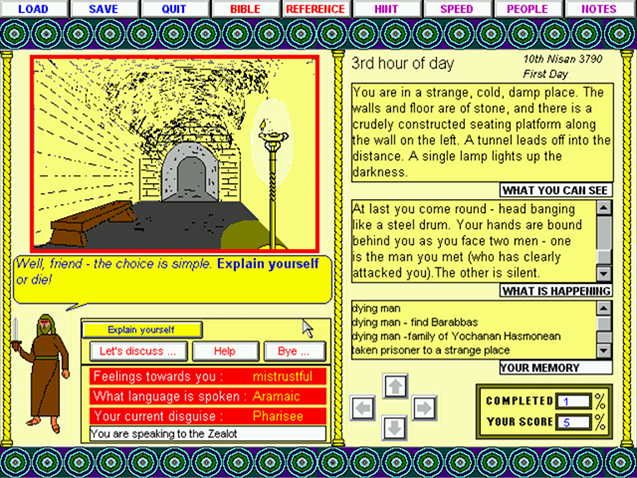
Task: Open the LOAD menu
Action: tap(34, 9)
